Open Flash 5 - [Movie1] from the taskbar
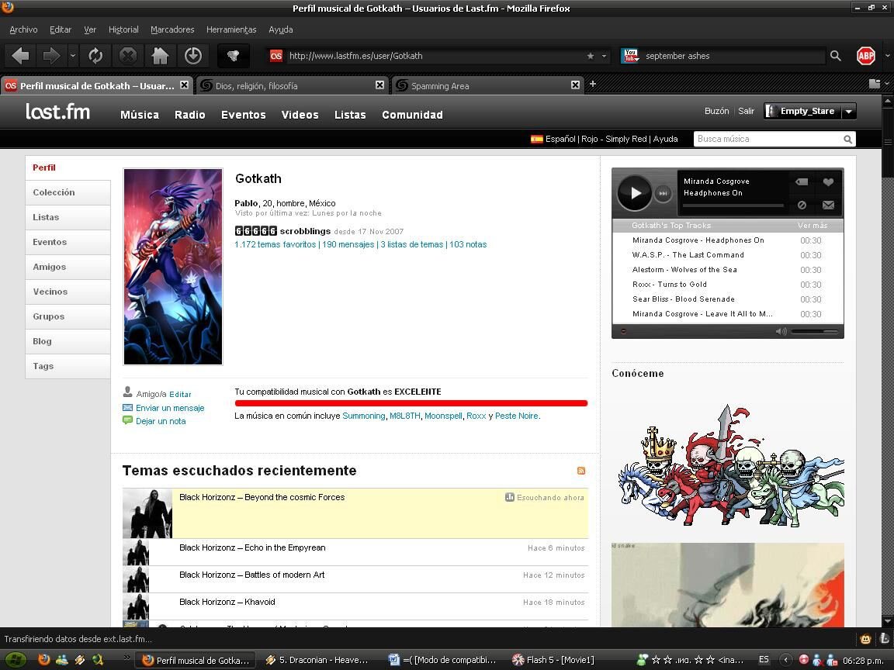894x670 pixels. click(553, 660)
